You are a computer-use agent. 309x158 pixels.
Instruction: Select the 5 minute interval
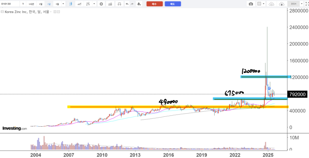[23, 4]
